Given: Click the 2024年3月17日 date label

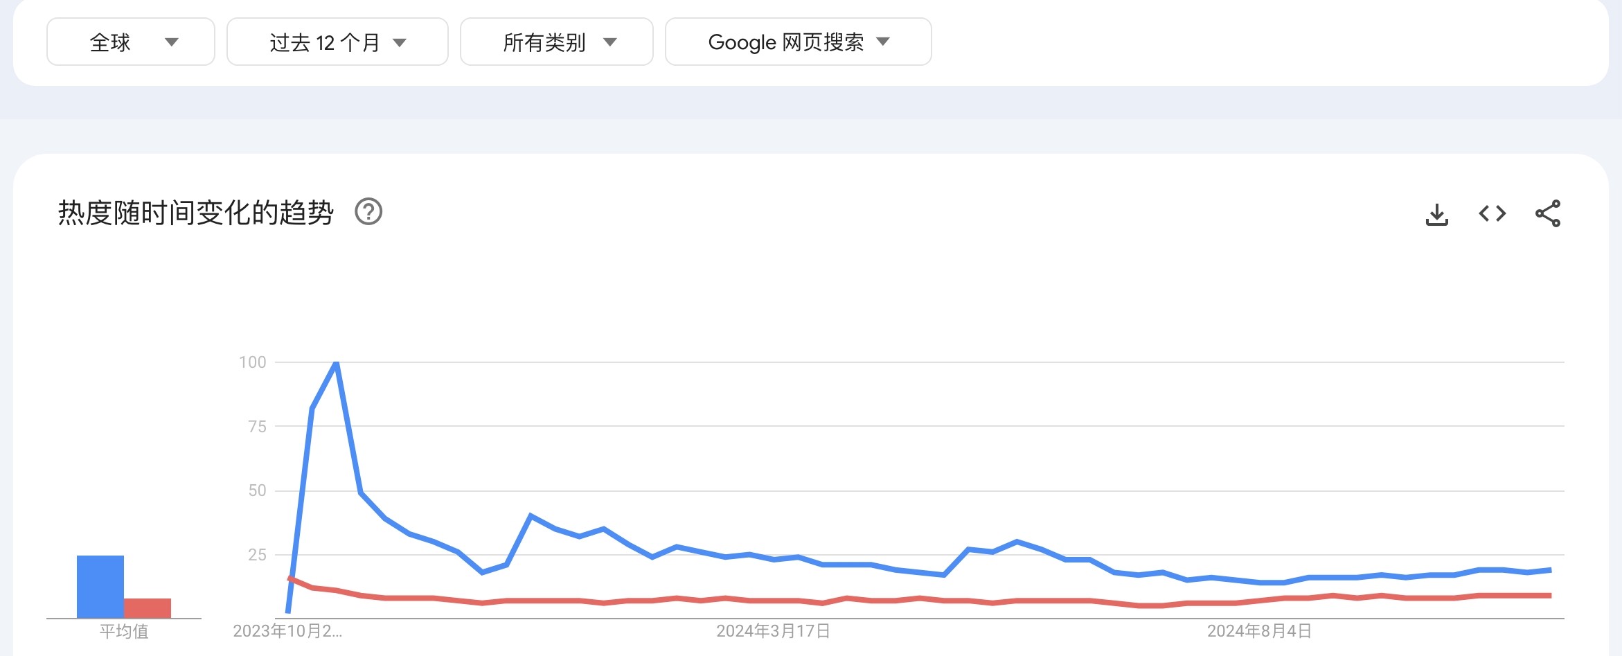Looking at the screenshot, I should pyautogui.click(x=773, y=631).
